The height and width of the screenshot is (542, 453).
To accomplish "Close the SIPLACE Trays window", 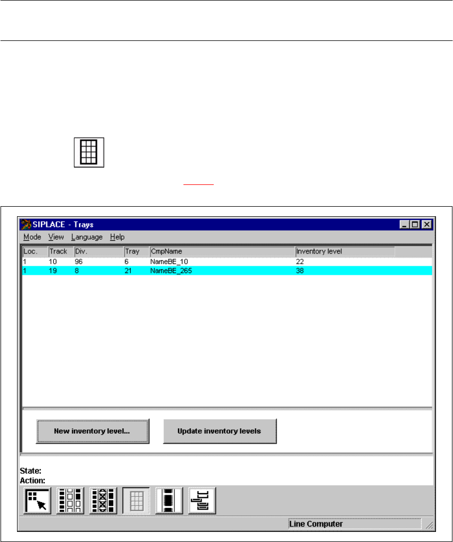I will pyautogui.click(x=427, y=224).
